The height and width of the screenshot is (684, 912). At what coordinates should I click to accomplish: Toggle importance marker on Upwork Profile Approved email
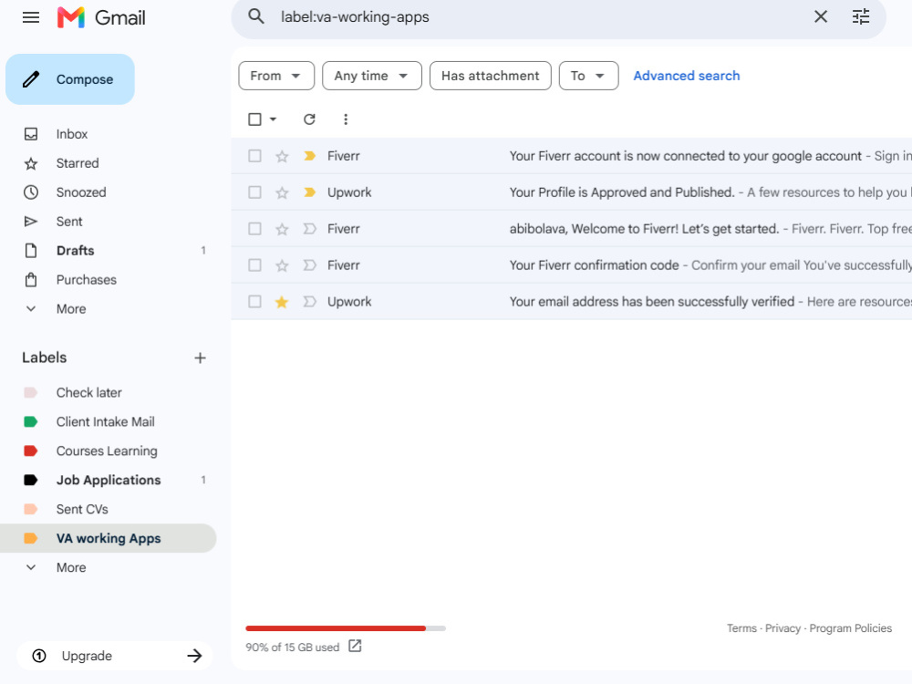[x=309, y=192]
